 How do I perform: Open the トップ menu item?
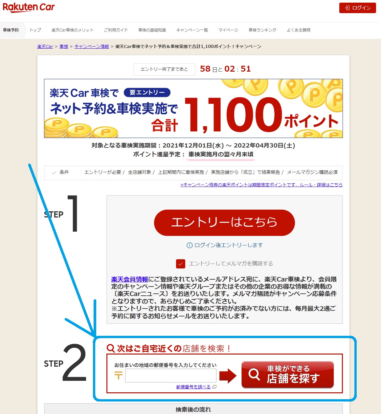[x=35, y=30]
